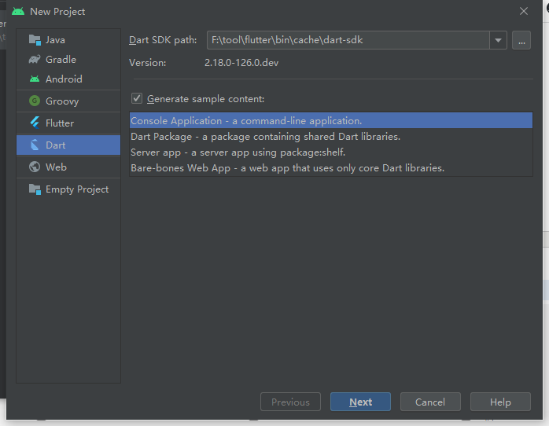Click the Next button

pyautogui.click(x=360, y=402)
